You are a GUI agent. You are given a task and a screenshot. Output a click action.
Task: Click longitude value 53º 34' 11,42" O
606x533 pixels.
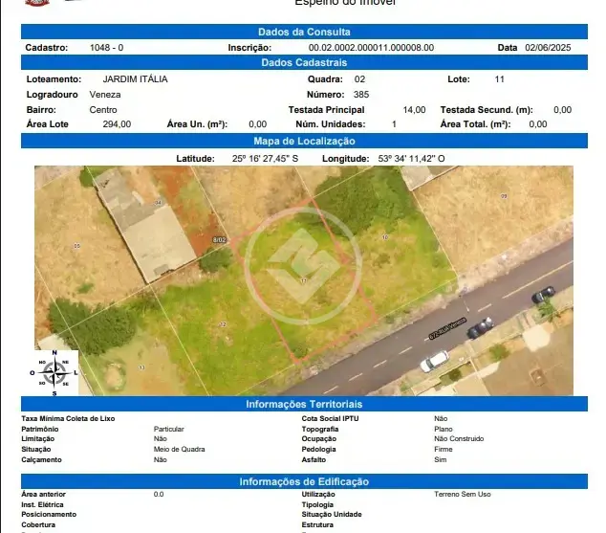pos(411,159)
